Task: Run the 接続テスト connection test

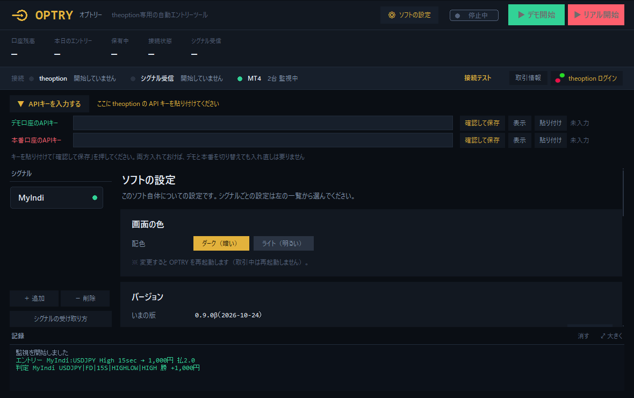Action: point(478,78)
